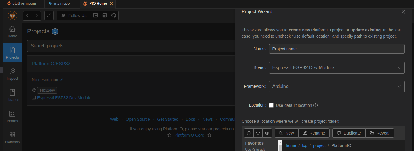Viewport: 414px width, 151px height.
Task: Click the Rename button
Action: pyautogui.click(x=314, y=133)
